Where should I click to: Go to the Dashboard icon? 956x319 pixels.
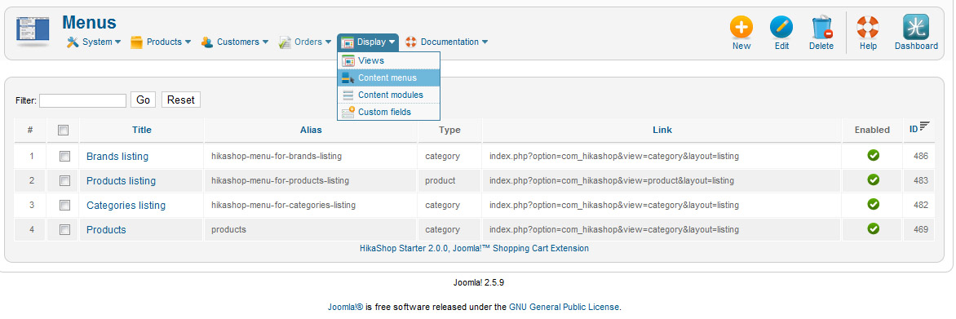916,27
